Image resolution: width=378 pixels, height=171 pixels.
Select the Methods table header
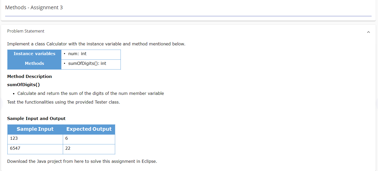[x=34, y=63]
